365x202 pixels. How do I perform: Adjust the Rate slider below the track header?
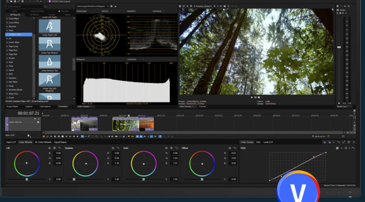click(28, 135)
